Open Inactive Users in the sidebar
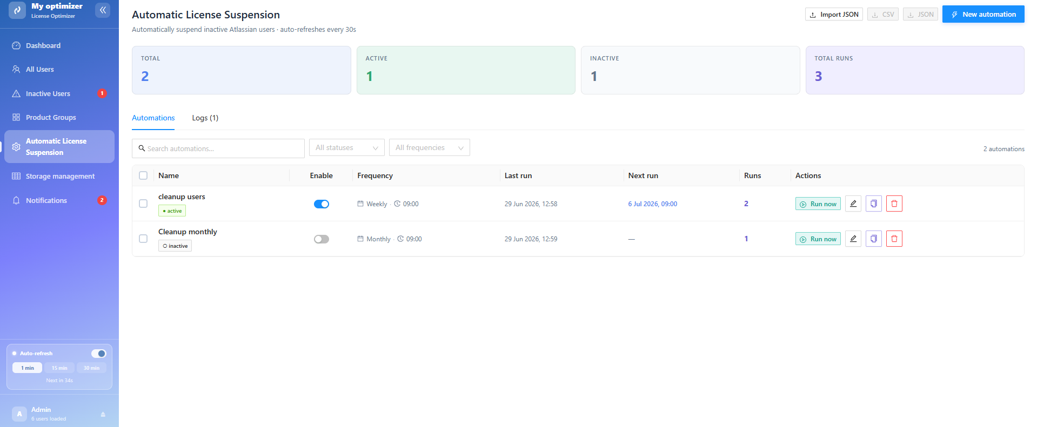This screenshot has height=427, width=1037. click(59, 93)
